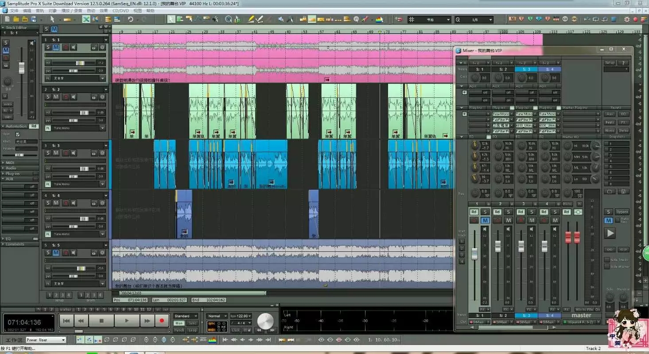Open the Standard mode dropdown in transport
The image size is (649, 354).
tap(186, 316)
